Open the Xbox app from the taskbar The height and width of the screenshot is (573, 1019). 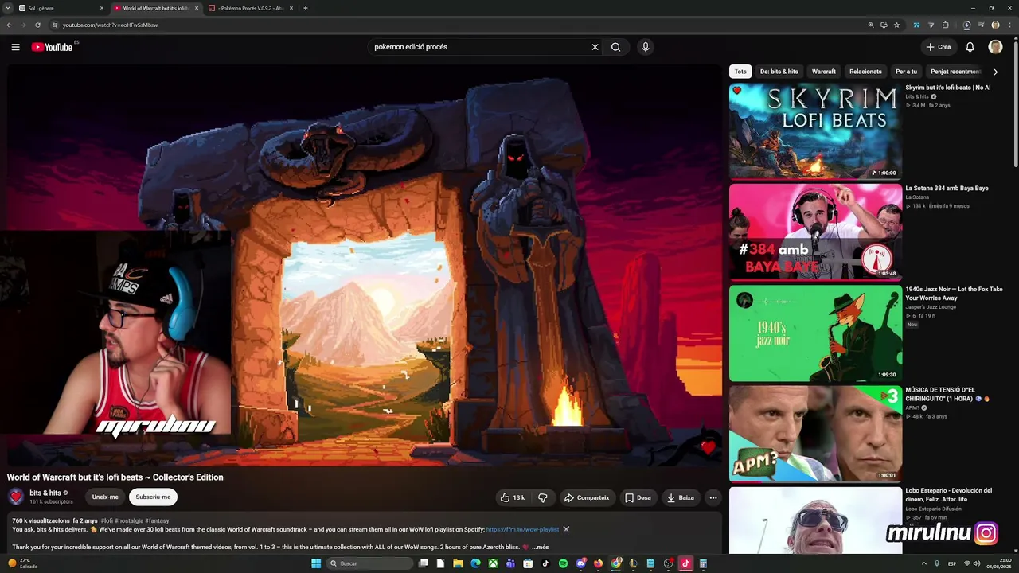493,563
